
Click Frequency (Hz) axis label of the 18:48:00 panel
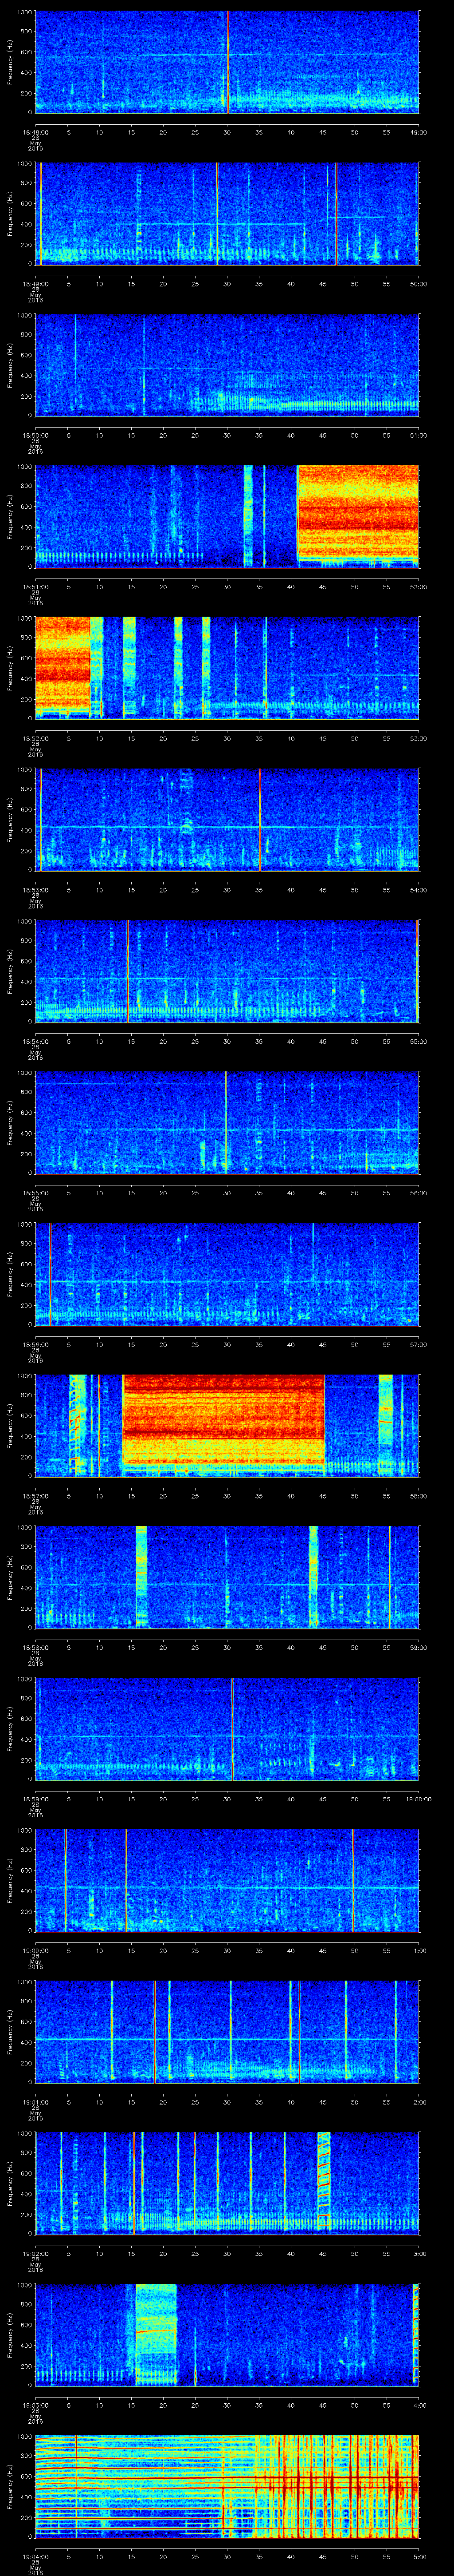pos(10,62)
